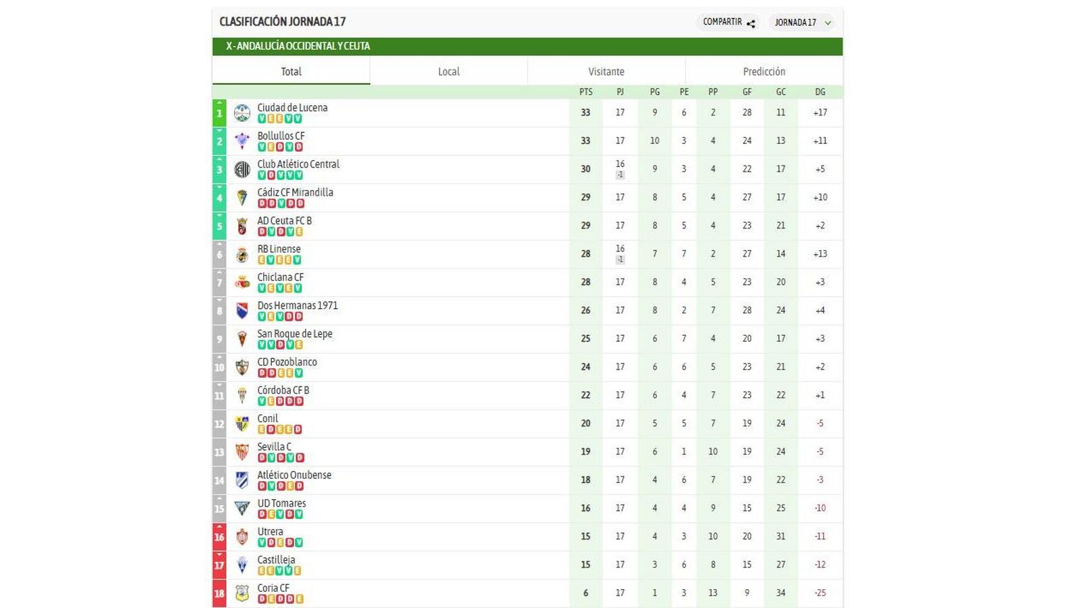Image resolution: width=1082 pixels, height=608 pixels.
Task: Open the JORNADA 17 dropdown
Action: tap(802, 22)
